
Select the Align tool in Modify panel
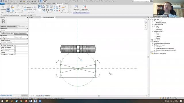[40, 7]
